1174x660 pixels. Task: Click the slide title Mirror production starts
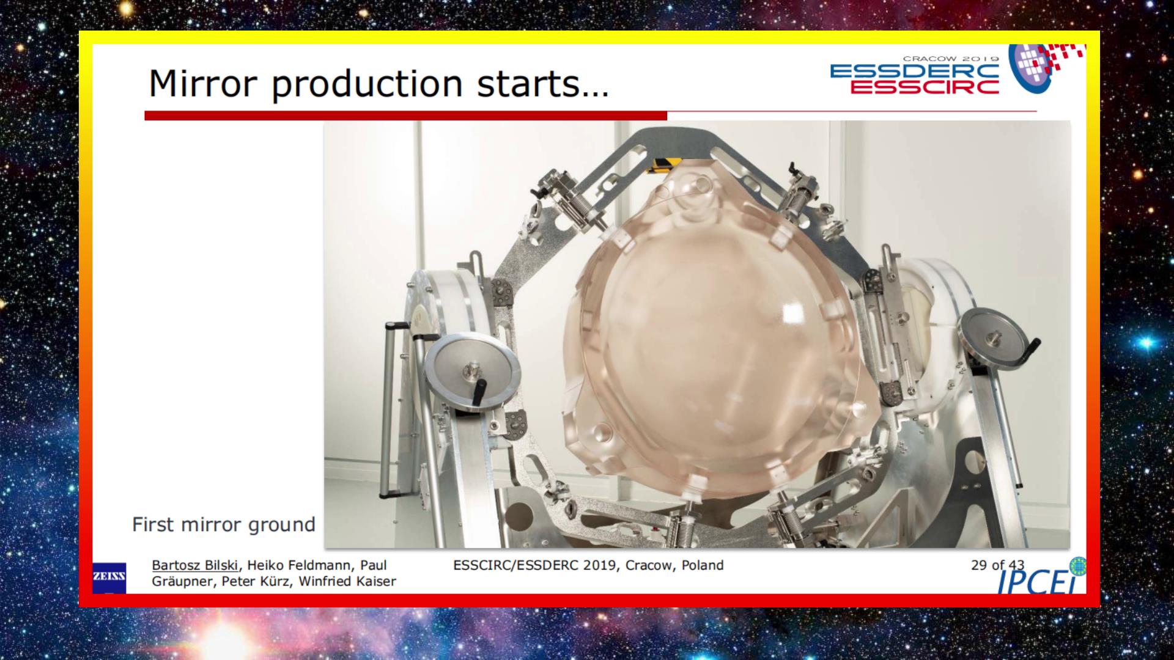point(378,84)
